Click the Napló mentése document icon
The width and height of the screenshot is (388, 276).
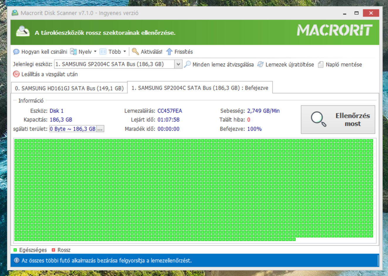click(x=321, y=64)
